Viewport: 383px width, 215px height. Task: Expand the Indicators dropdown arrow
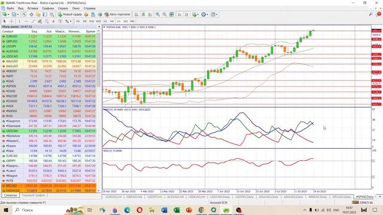(198, 14)
